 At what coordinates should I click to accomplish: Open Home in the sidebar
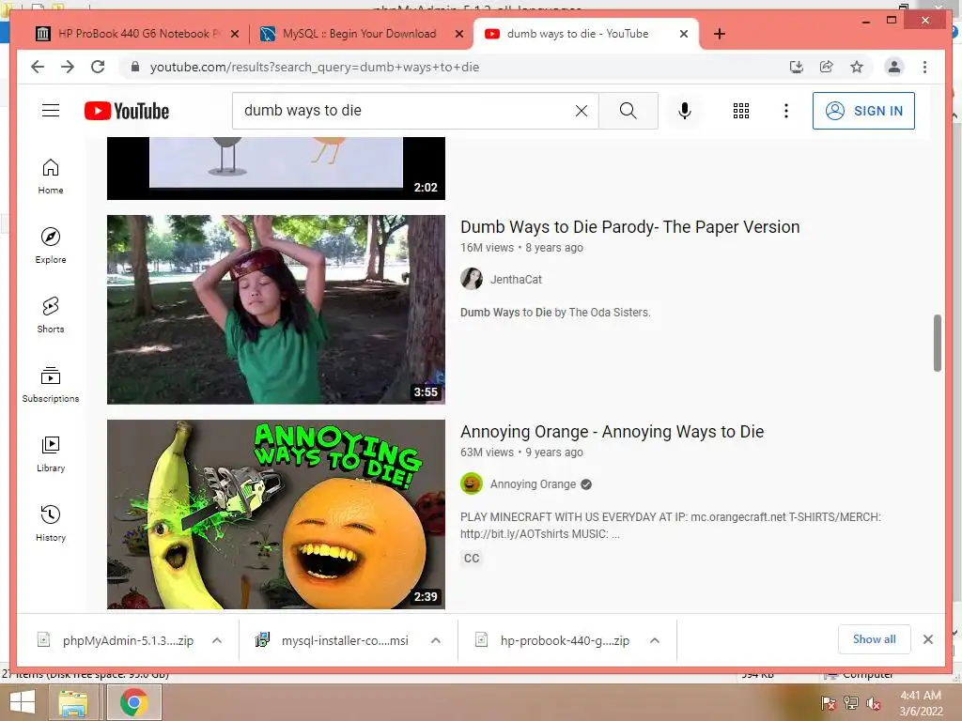click(51, 176)
